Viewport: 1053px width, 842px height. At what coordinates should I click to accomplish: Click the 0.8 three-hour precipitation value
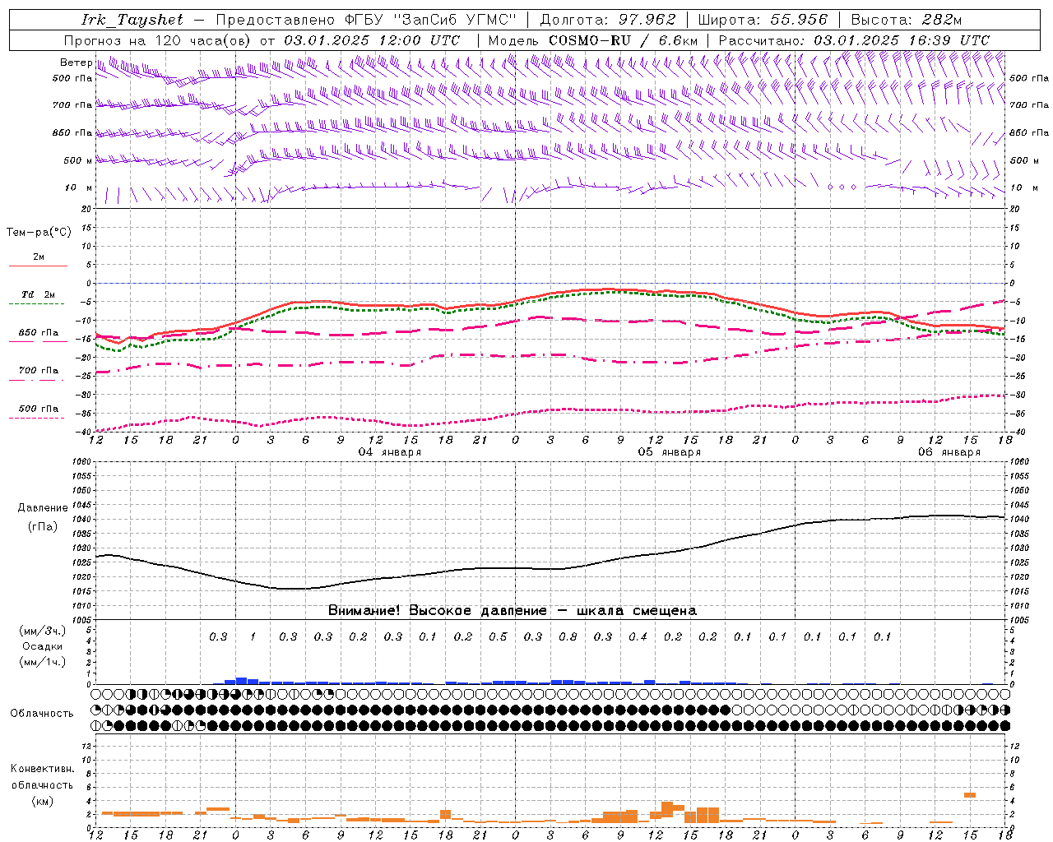coord(568,637)
